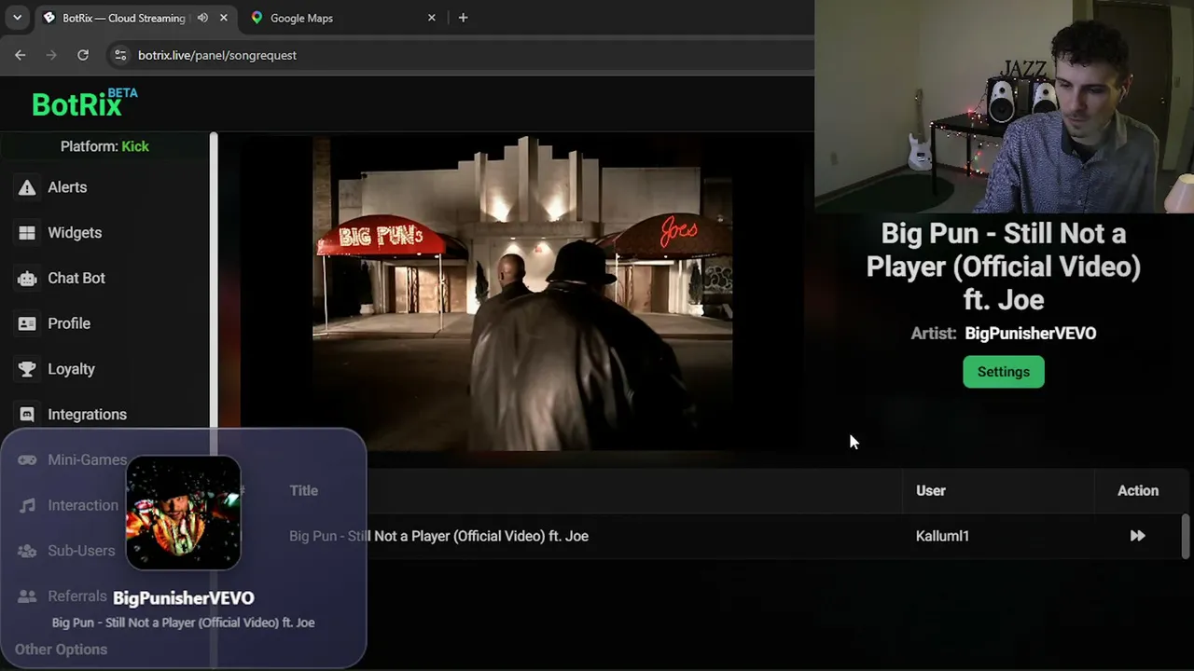Screen dimensions: 1194x671
Task: Open the Widgets menu item
Action: pos(75,233)
